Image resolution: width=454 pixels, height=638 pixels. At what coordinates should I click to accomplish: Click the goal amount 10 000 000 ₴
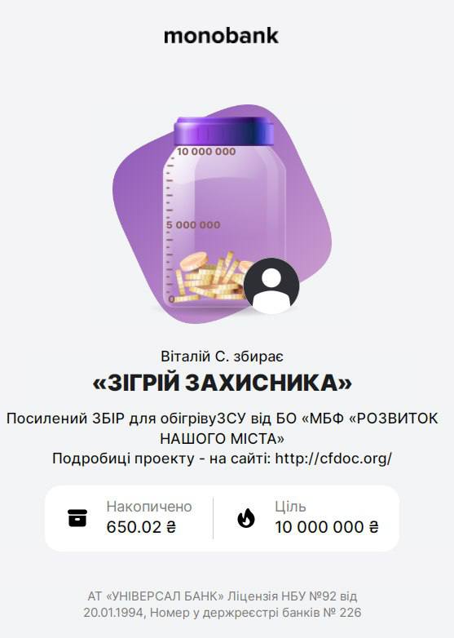(327, 527)
